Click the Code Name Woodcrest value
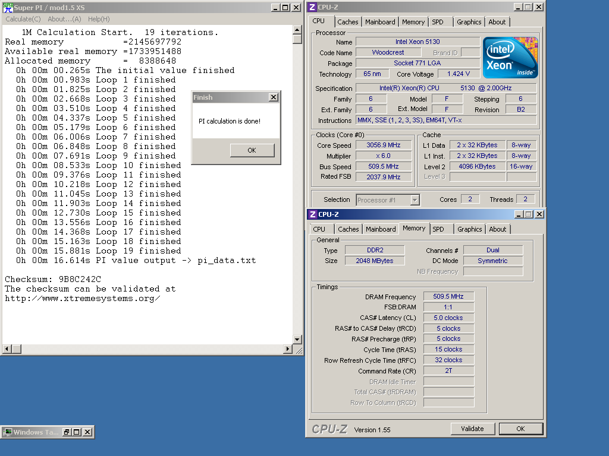 pyautogui.click(x=388, y=52)
